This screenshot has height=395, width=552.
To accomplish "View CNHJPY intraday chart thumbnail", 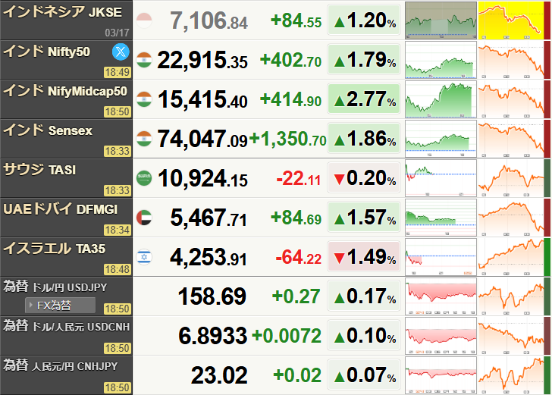I will 441,375.
